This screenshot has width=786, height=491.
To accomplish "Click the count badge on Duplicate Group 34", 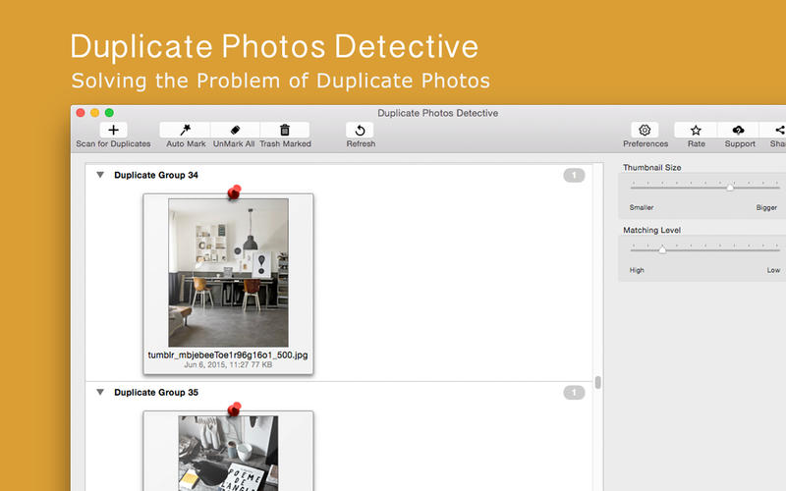I will (574, 176).
